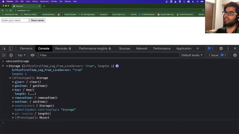Click the inspect element picker icon
Image resolution: width=239 pixels, height=134 pixels.
(4, 49)
